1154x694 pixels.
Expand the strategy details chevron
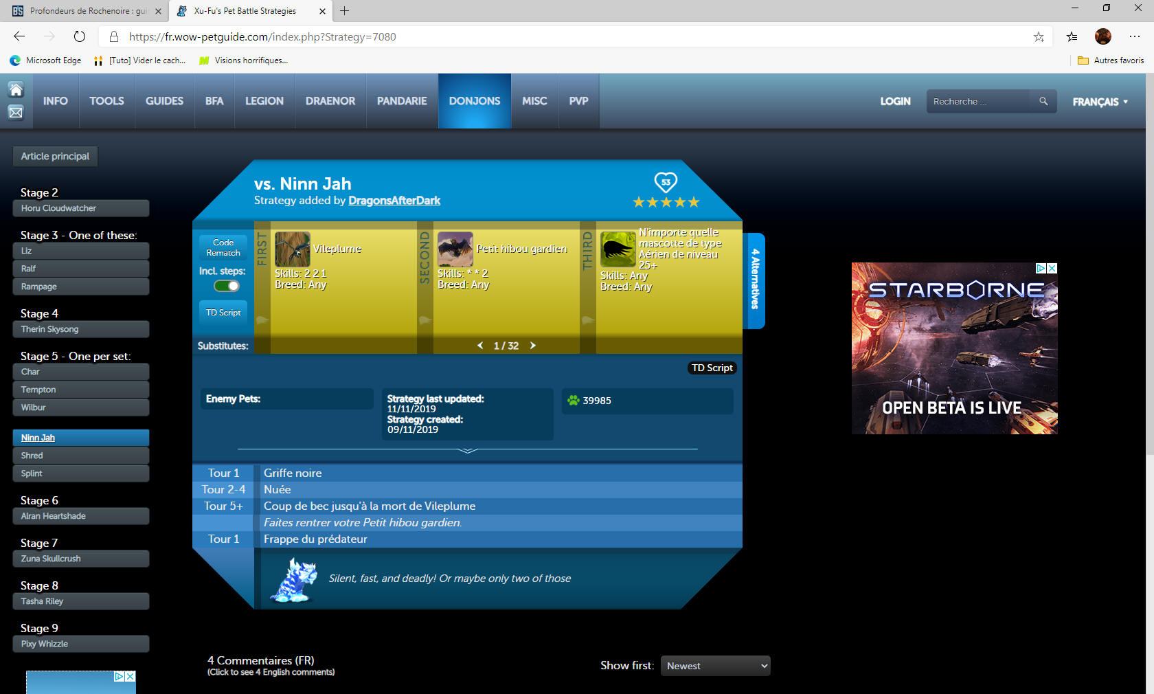[x=468, y=451]
